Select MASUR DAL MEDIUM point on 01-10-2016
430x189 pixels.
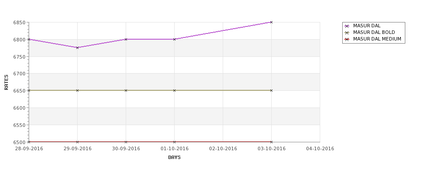coord(174,142)
